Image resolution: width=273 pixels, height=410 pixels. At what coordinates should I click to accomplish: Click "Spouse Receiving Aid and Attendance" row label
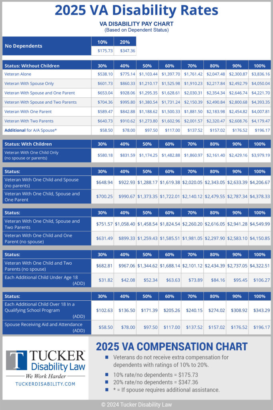[x=43, y=324]
